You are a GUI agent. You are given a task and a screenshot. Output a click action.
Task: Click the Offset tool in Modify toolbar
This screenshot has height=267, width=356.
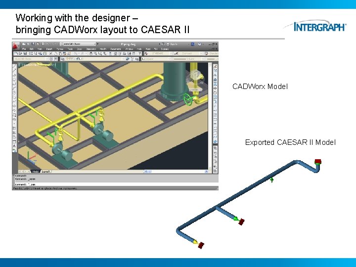pyautogui.click(x=215, y=80)
